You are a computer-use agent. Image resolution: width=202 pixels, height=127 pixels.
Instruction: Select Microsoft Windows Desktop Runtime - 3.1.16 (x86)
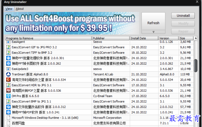(x=45, y=118)
